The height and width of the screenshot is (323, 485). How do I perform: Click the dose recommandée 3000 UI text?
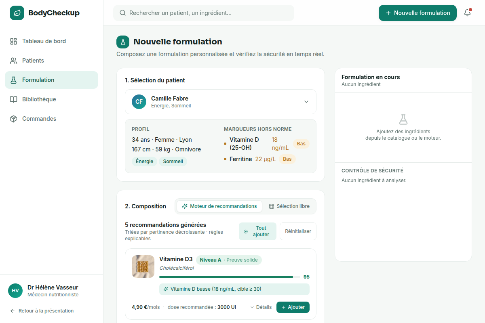pyautogui.click(x=202, y=307)
